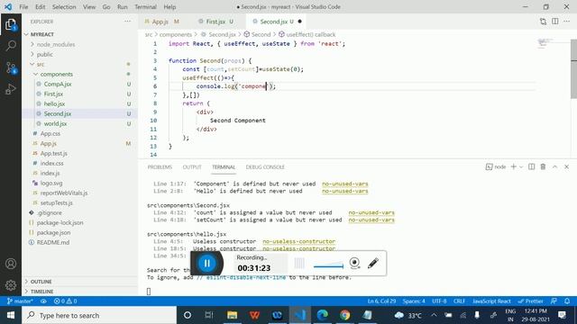Open the Selection menu
The height and width of the screenshot is (324, 577).
tap(64, 6)
